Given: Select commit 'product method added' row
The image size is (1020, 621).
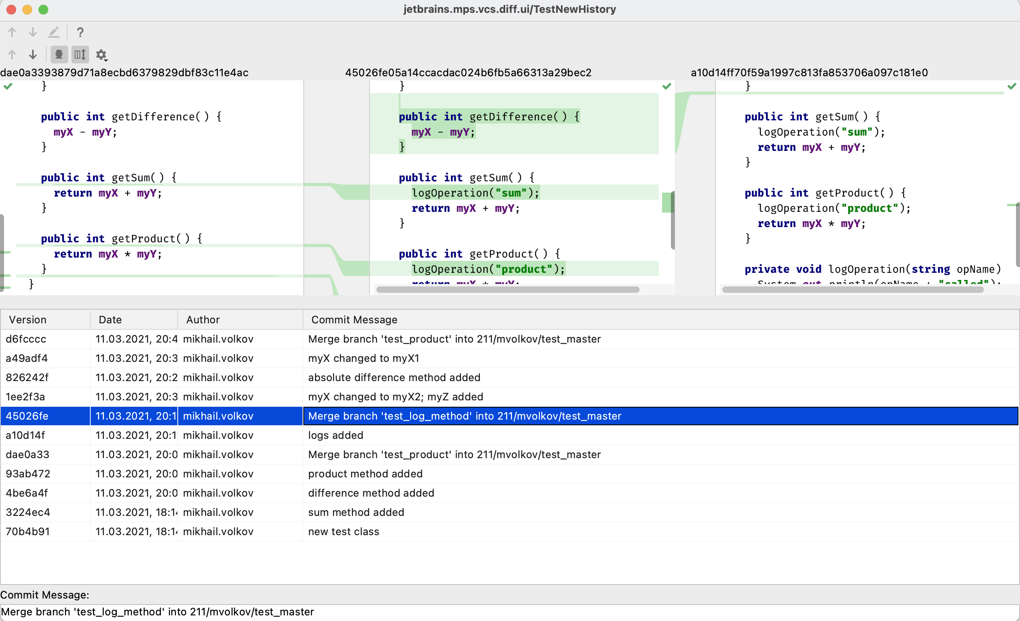Looking at the screenshot, I should (x=365, y=474).
